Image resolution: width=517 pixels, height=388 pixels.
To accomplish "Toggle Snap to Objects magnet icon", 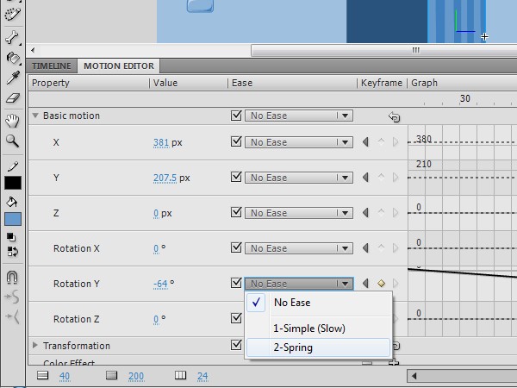I will click(12, 278).
